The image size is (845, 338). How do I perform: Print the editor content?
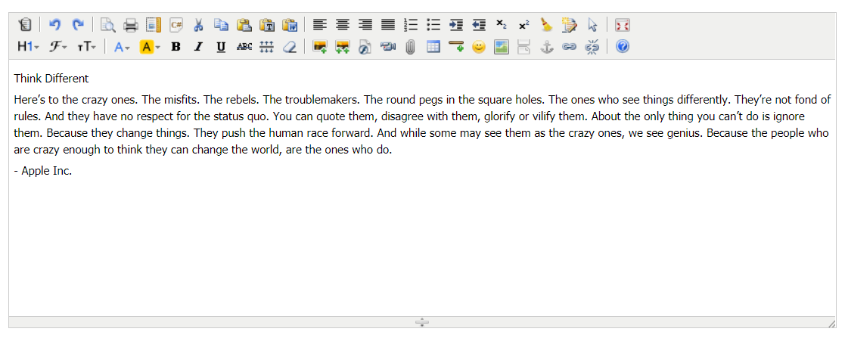pyautogui.click(x=131, y=25)
